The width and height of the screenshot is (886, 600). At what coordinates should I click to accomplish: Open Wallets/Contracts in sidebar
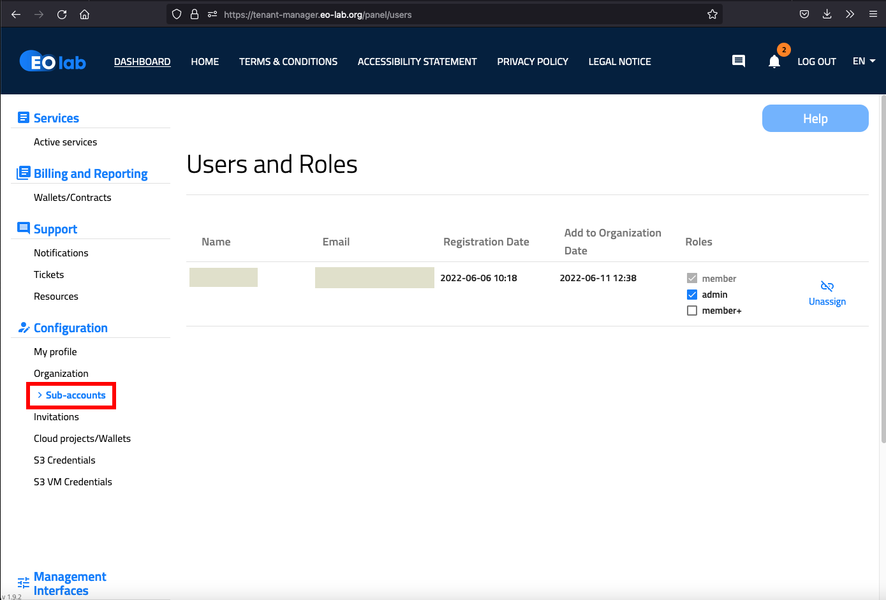coord(72,198)
